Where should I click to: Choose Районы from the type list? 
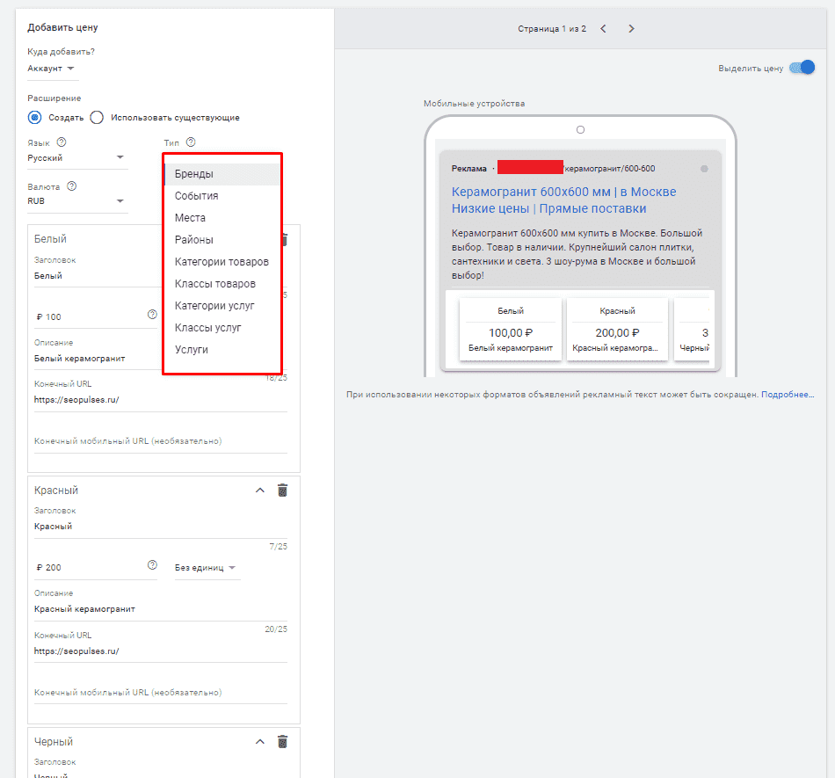[222, 240]
